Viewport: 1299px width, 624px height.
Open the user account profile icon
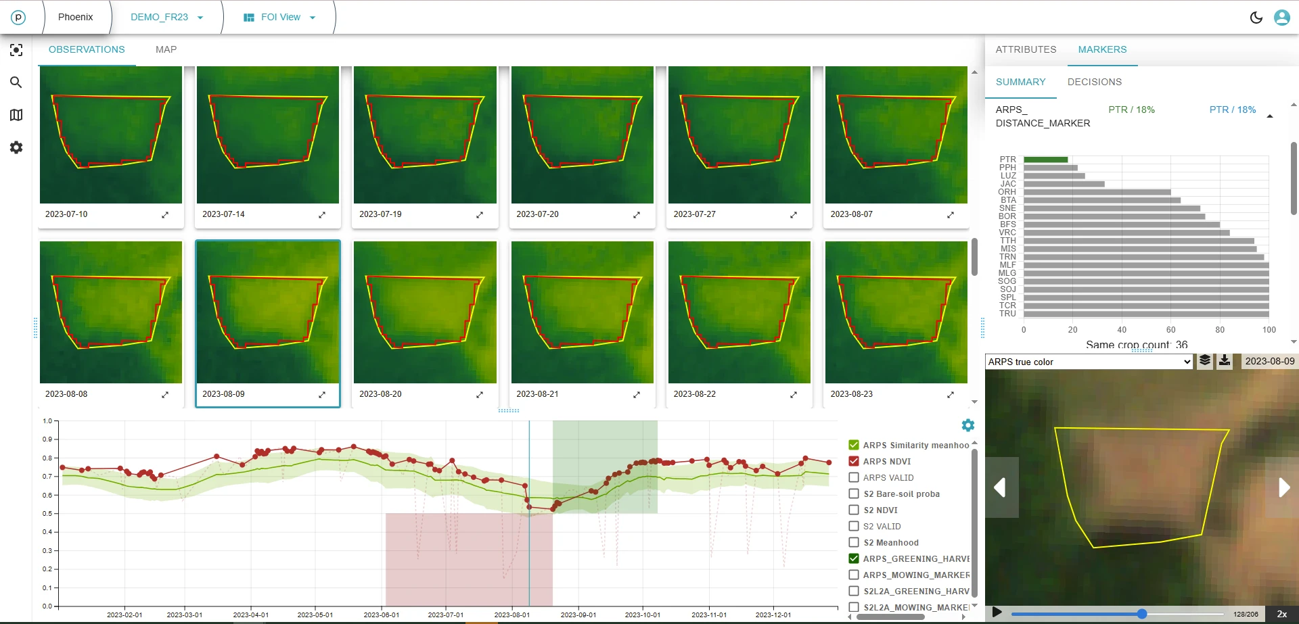tap(1281, 18)
